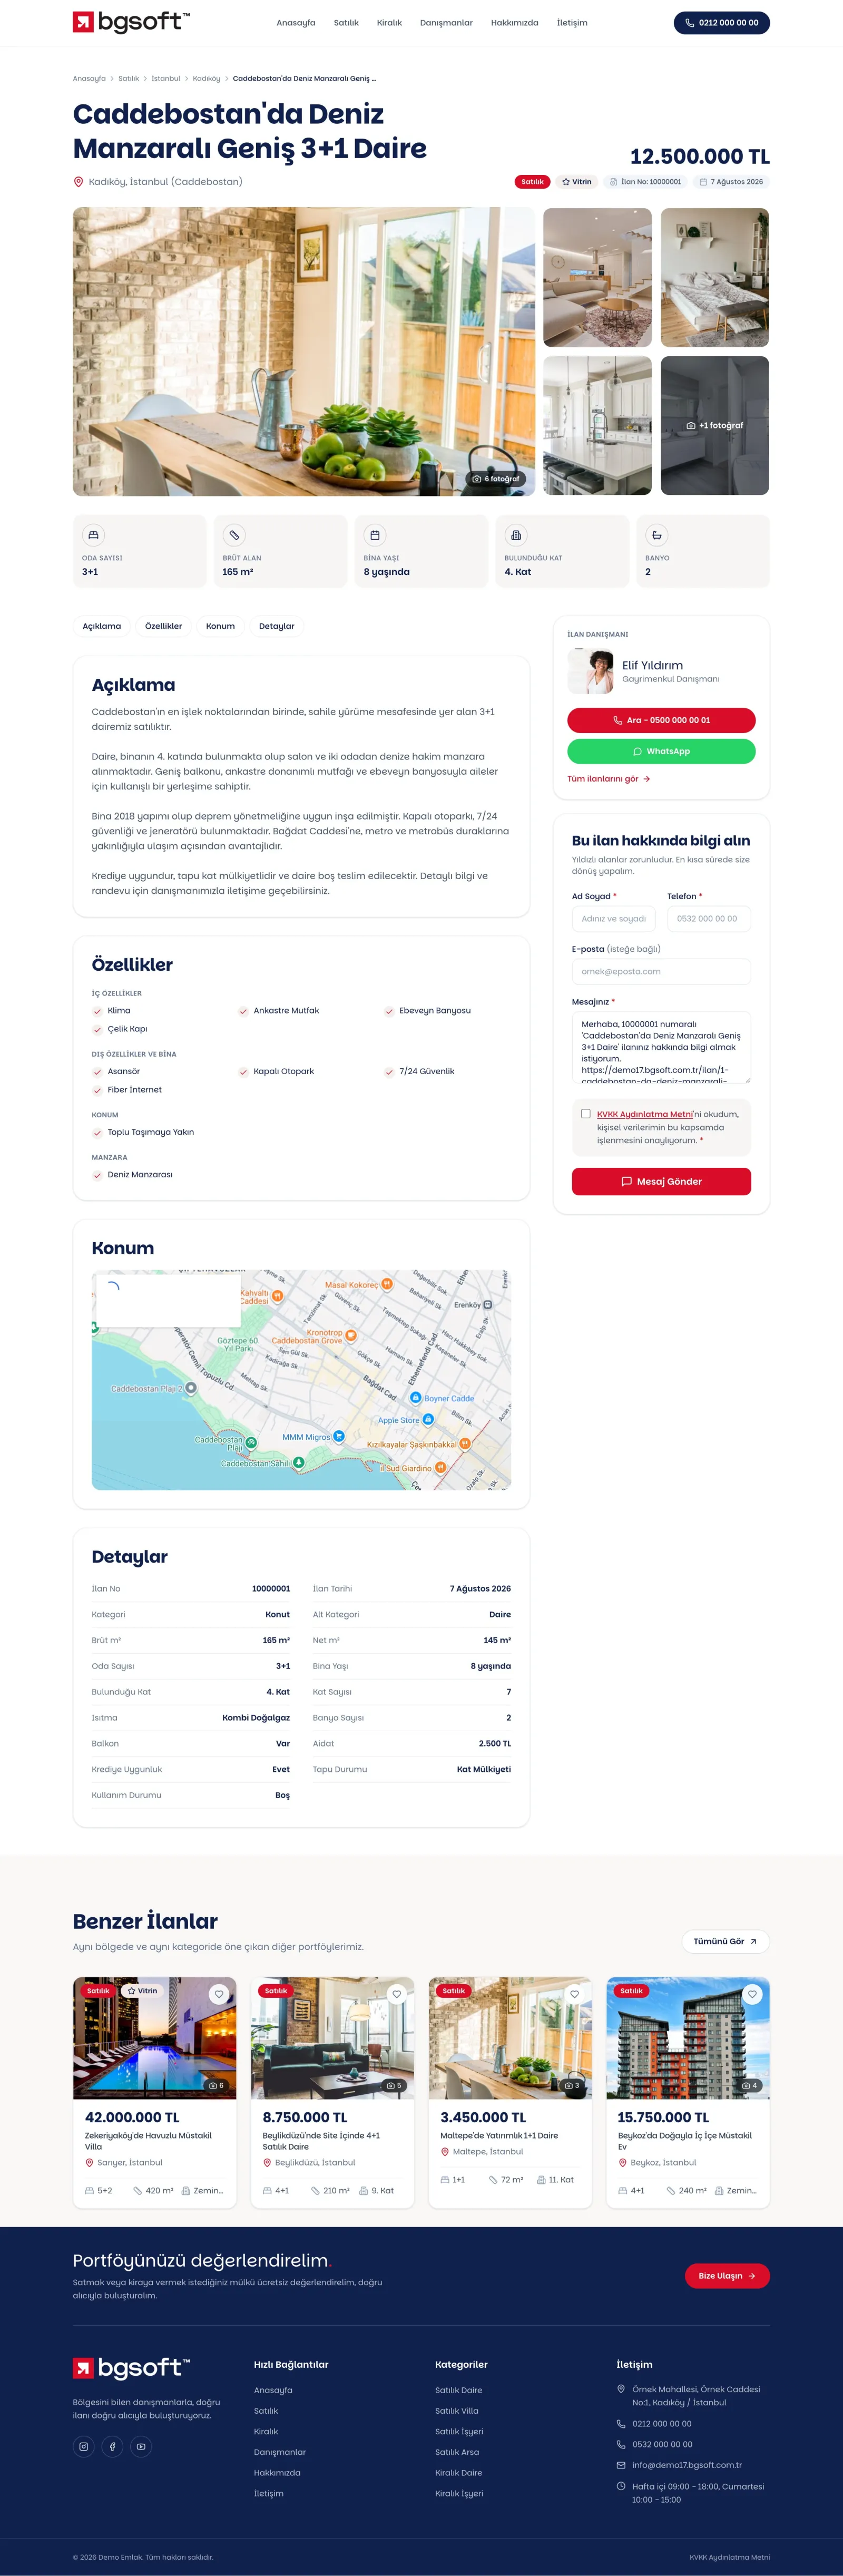
Task: Open İletişim in the top navigation
Action: (x=572, y=23)
